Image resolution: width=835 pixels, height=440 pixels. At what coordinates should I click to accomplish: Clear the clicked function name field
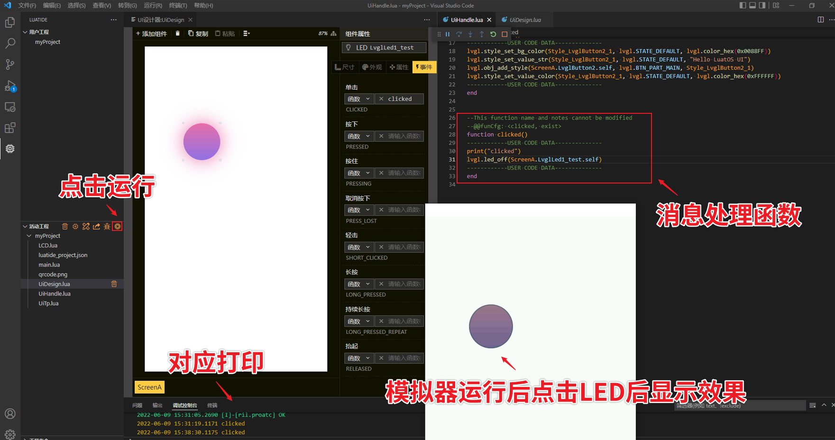381,99
